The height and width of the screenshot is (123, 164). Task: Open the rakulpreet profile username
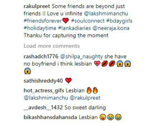[37, 7]
